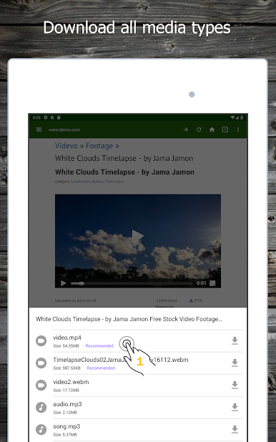
Task: Download the TimelapseClouds webm file
Action: [235, 363]
